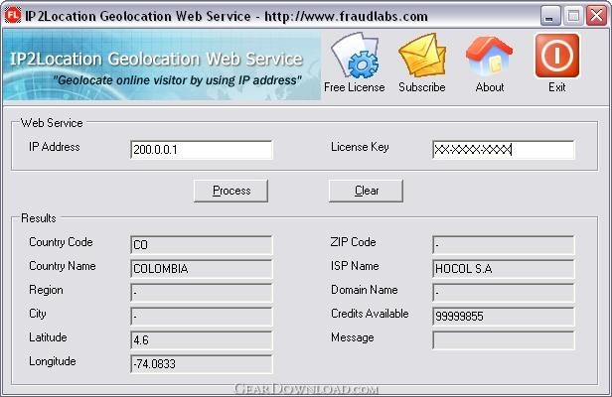Image resolution: width=612 pixels, height=397 pixels.
Task: Click the FL app icon in title bar
Action: point(13,16)
